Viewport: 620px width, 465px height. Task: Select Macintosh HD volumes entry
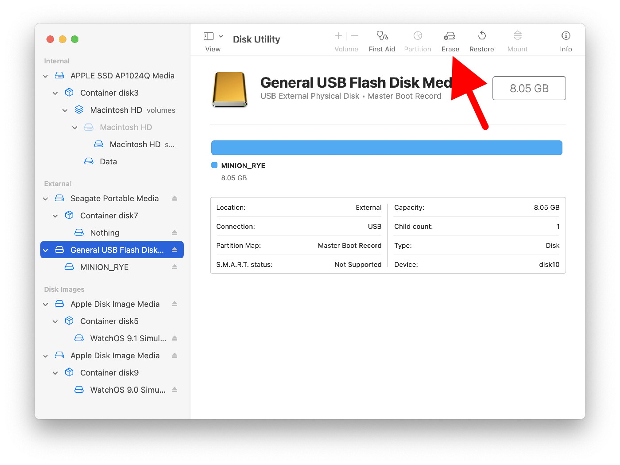tap(112, 110)
